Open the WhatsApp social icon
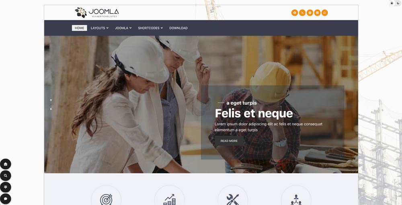Viewport: 402px width, 205px height. click(324, 13)
